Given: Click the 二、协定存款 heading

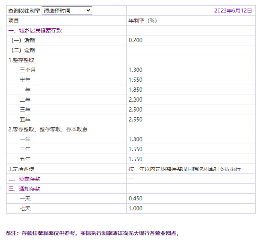Looking at the screenshot, I should pyautogui.click(x=25, y=179).
